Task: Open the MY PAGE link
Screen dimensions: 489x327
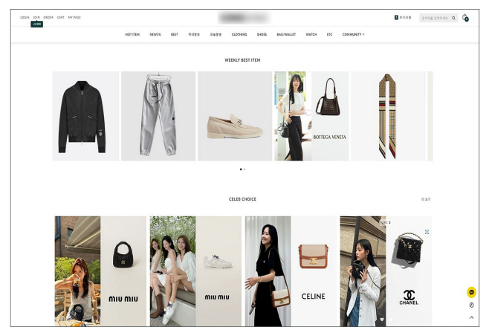Action: pos(74,16)
